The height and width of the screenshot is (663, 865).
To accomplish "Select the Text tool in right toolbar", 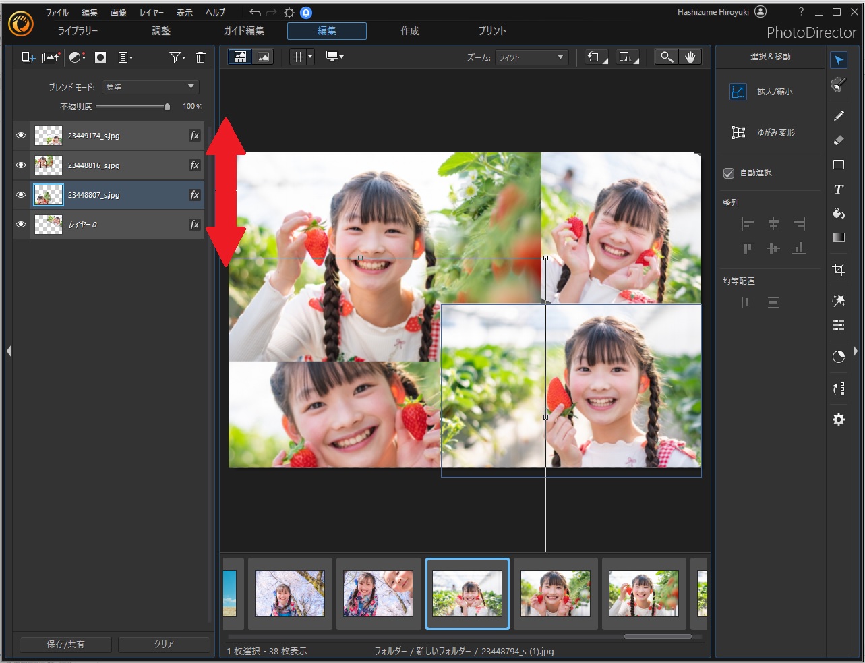I will pos(839,190).
